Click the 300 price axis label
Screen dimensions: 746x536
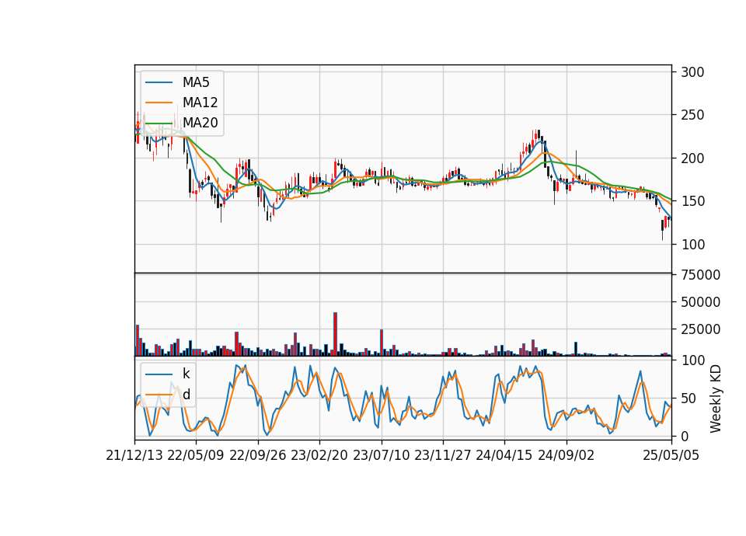coord(692,72)
